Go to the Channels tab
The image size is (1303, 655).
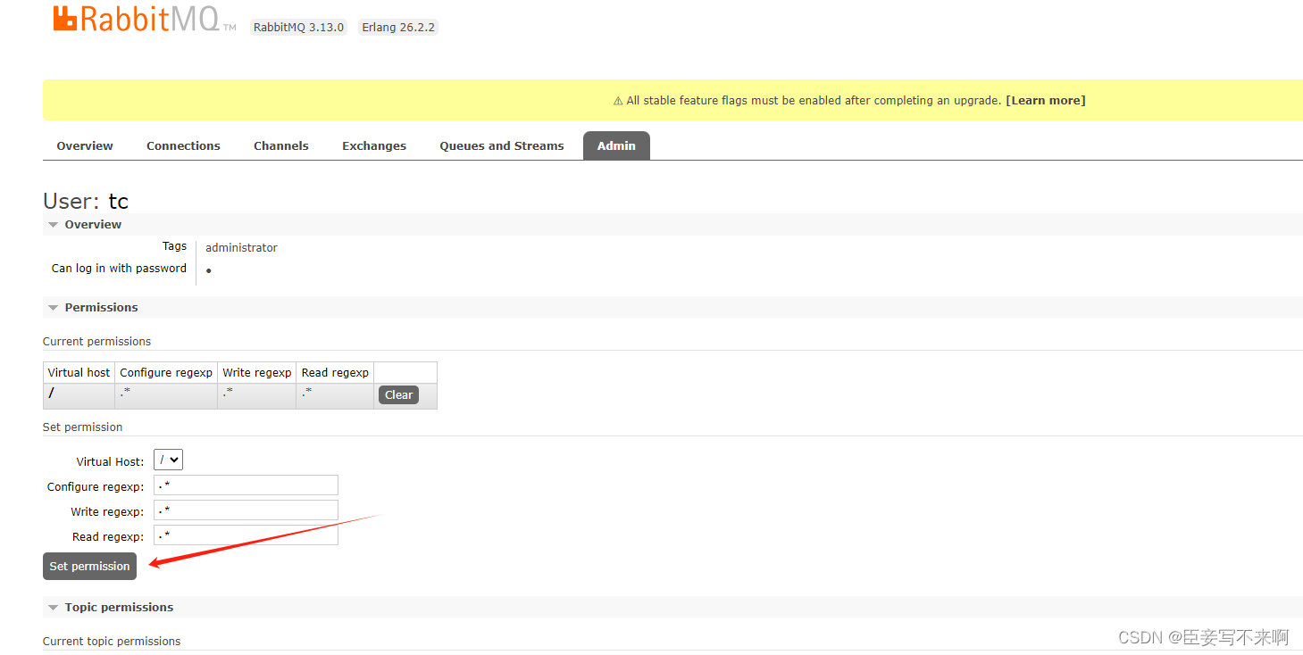tap(281, 145)
